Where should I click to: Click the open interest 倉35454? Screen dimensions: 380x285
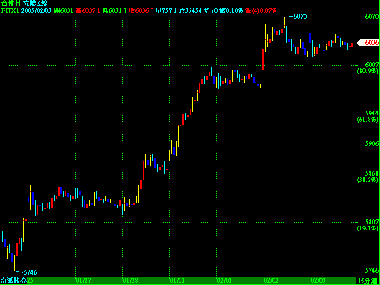(x=190, y=10)
